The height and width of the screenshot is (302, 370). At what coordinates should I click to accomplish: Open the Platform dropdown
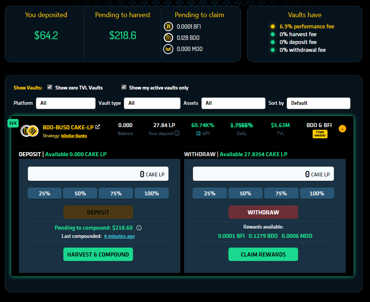[x=66, y=103]
